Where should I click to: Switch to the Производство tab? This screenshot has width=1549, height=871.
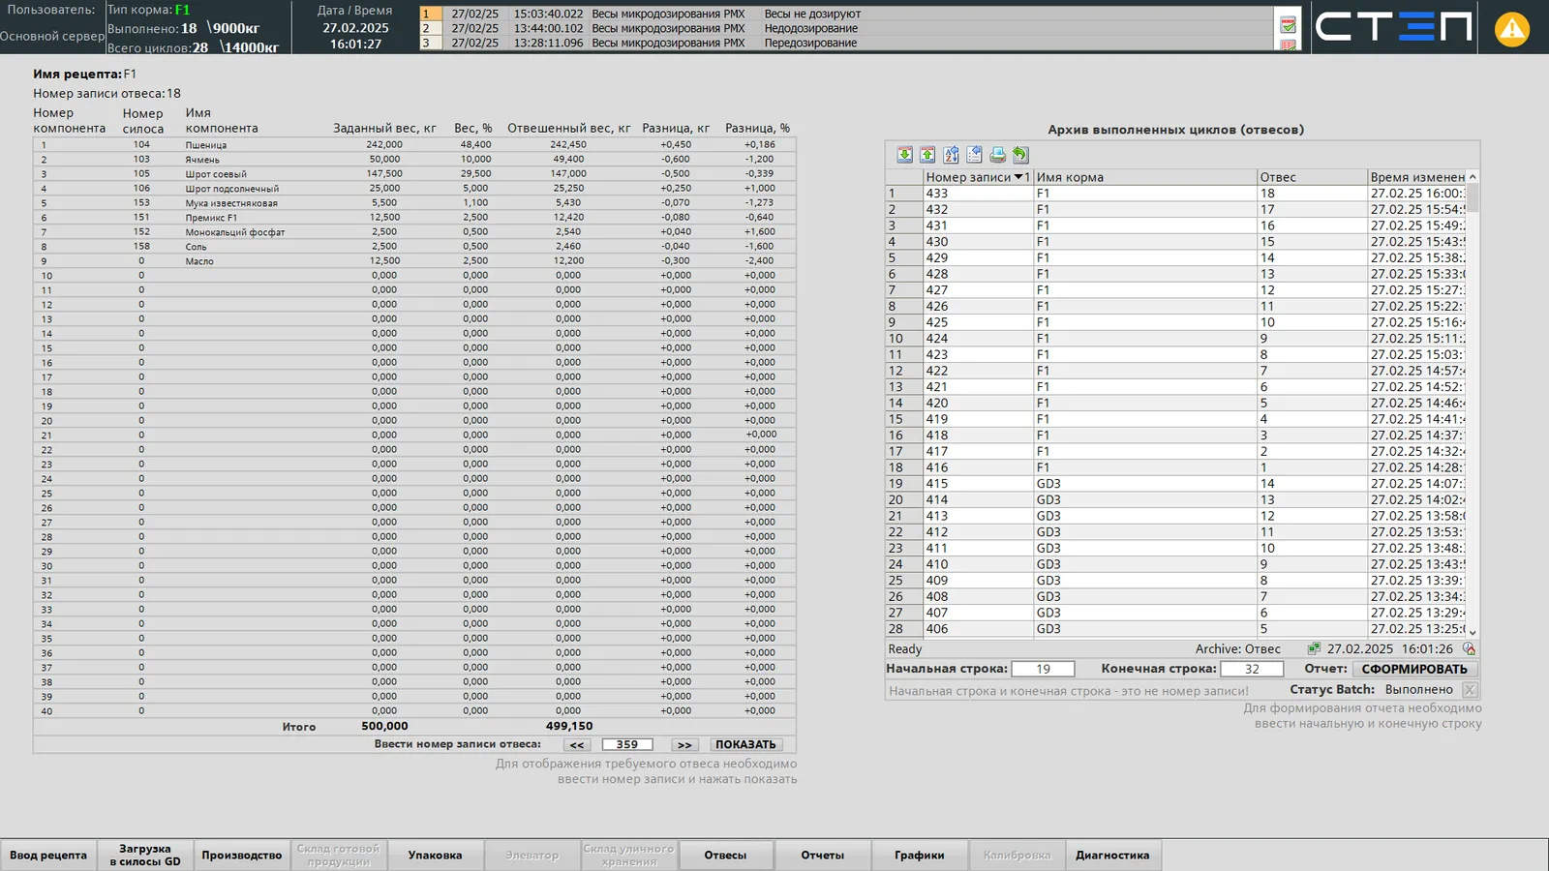242,856
